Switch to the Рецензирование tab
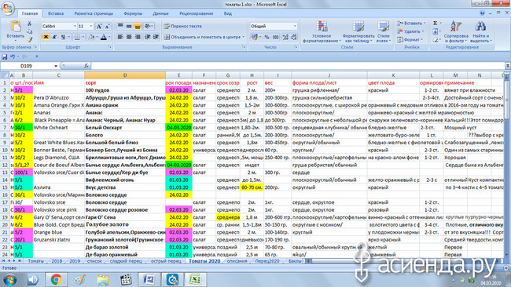The image size is (511, 287). [x=197, y=13]
